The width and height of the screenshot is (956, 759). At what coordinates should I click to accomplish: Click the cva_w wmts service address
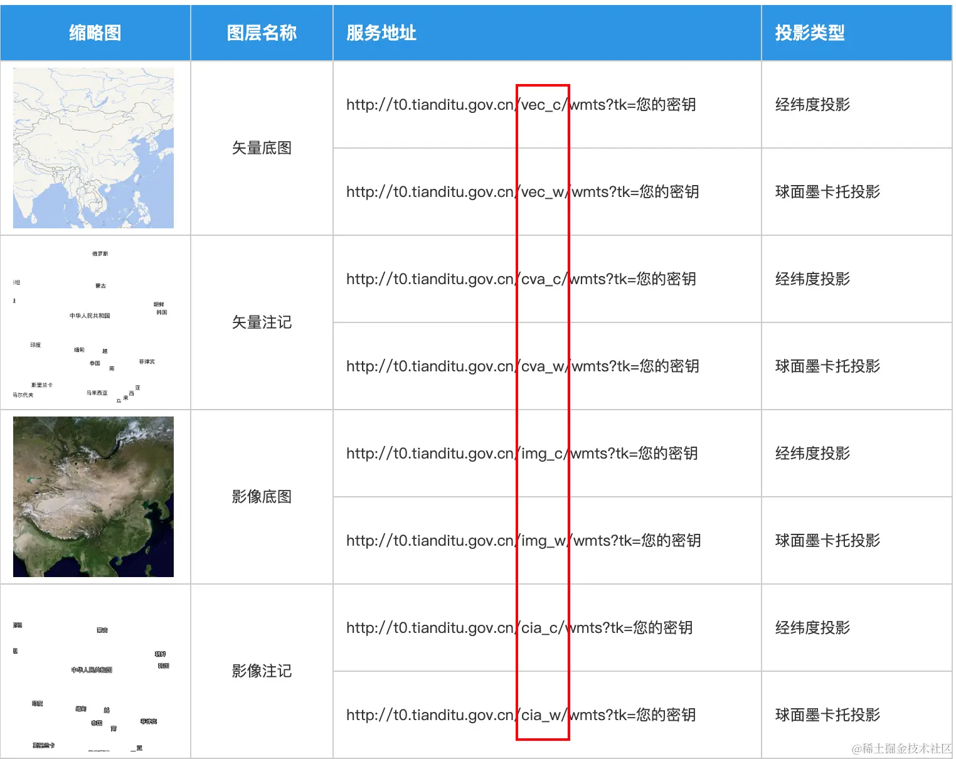pos(523,366)
